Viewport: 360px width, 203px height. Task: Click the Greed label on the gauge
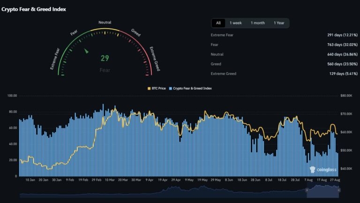click(x=136, y=31)
